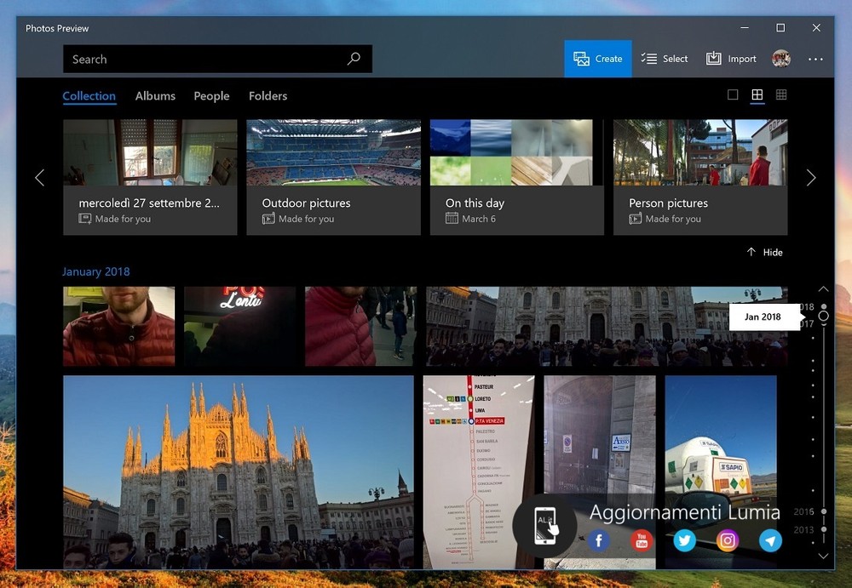This screenshot has width=852, height=588.
Task: Enable Select mode for photos
Action: point(665,59)
